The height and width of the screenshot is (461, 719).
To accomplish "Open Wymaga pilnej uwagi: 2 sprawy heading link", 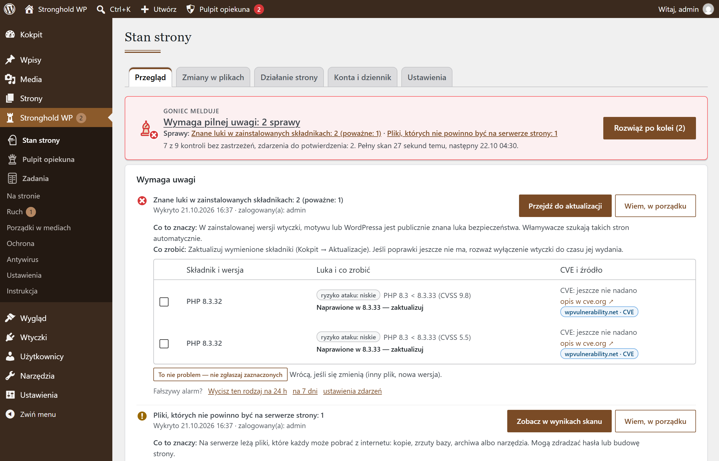I will [x=231, y=122].
